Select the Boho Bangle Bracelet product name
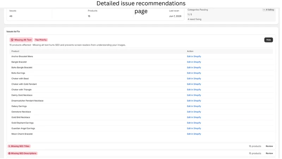The width and height of the screenshot is (282, 159). click(x=22, y=67)
